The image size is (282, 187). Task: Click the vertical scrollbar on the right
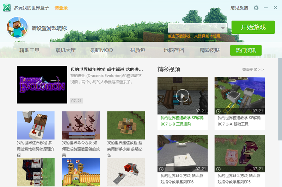pos(280,99)
